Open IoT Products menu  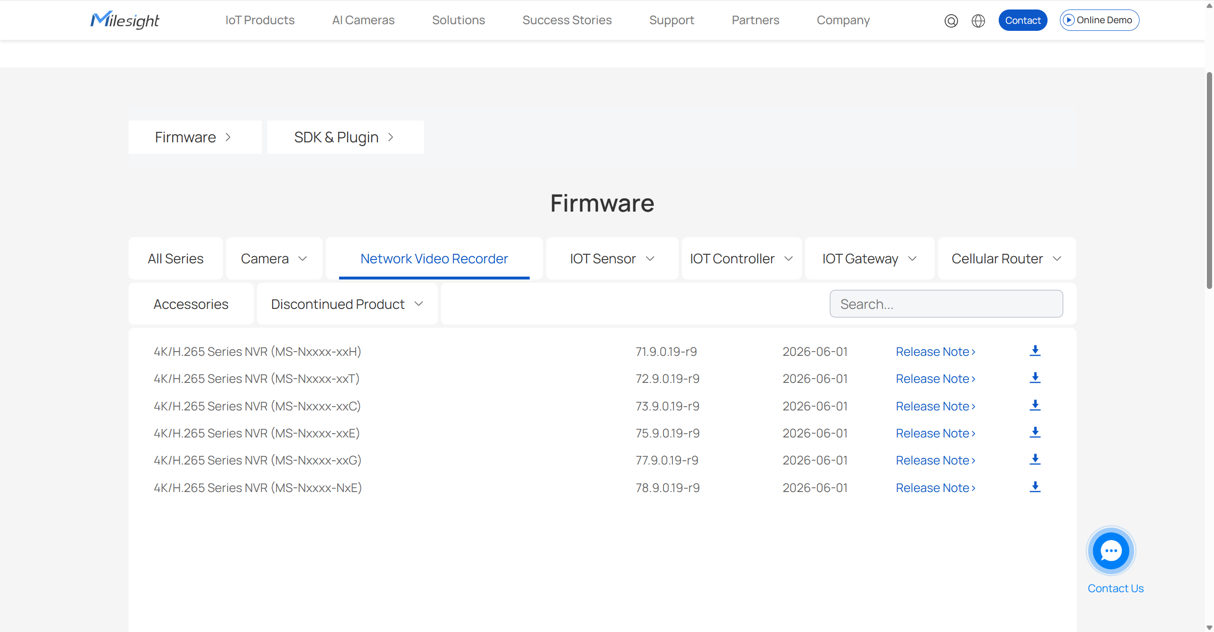click(x=260, y=20)
